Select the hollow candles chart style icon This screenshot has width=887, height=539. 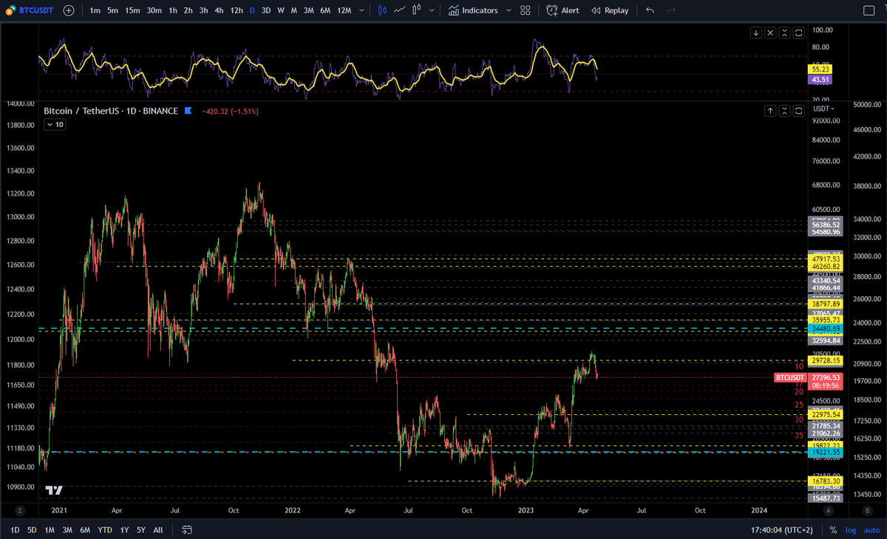417,10
